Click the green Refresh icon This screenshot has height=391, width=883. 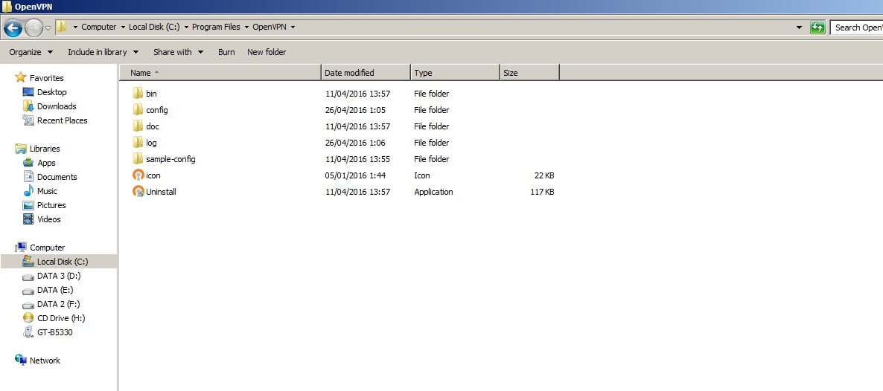point(817,27)
